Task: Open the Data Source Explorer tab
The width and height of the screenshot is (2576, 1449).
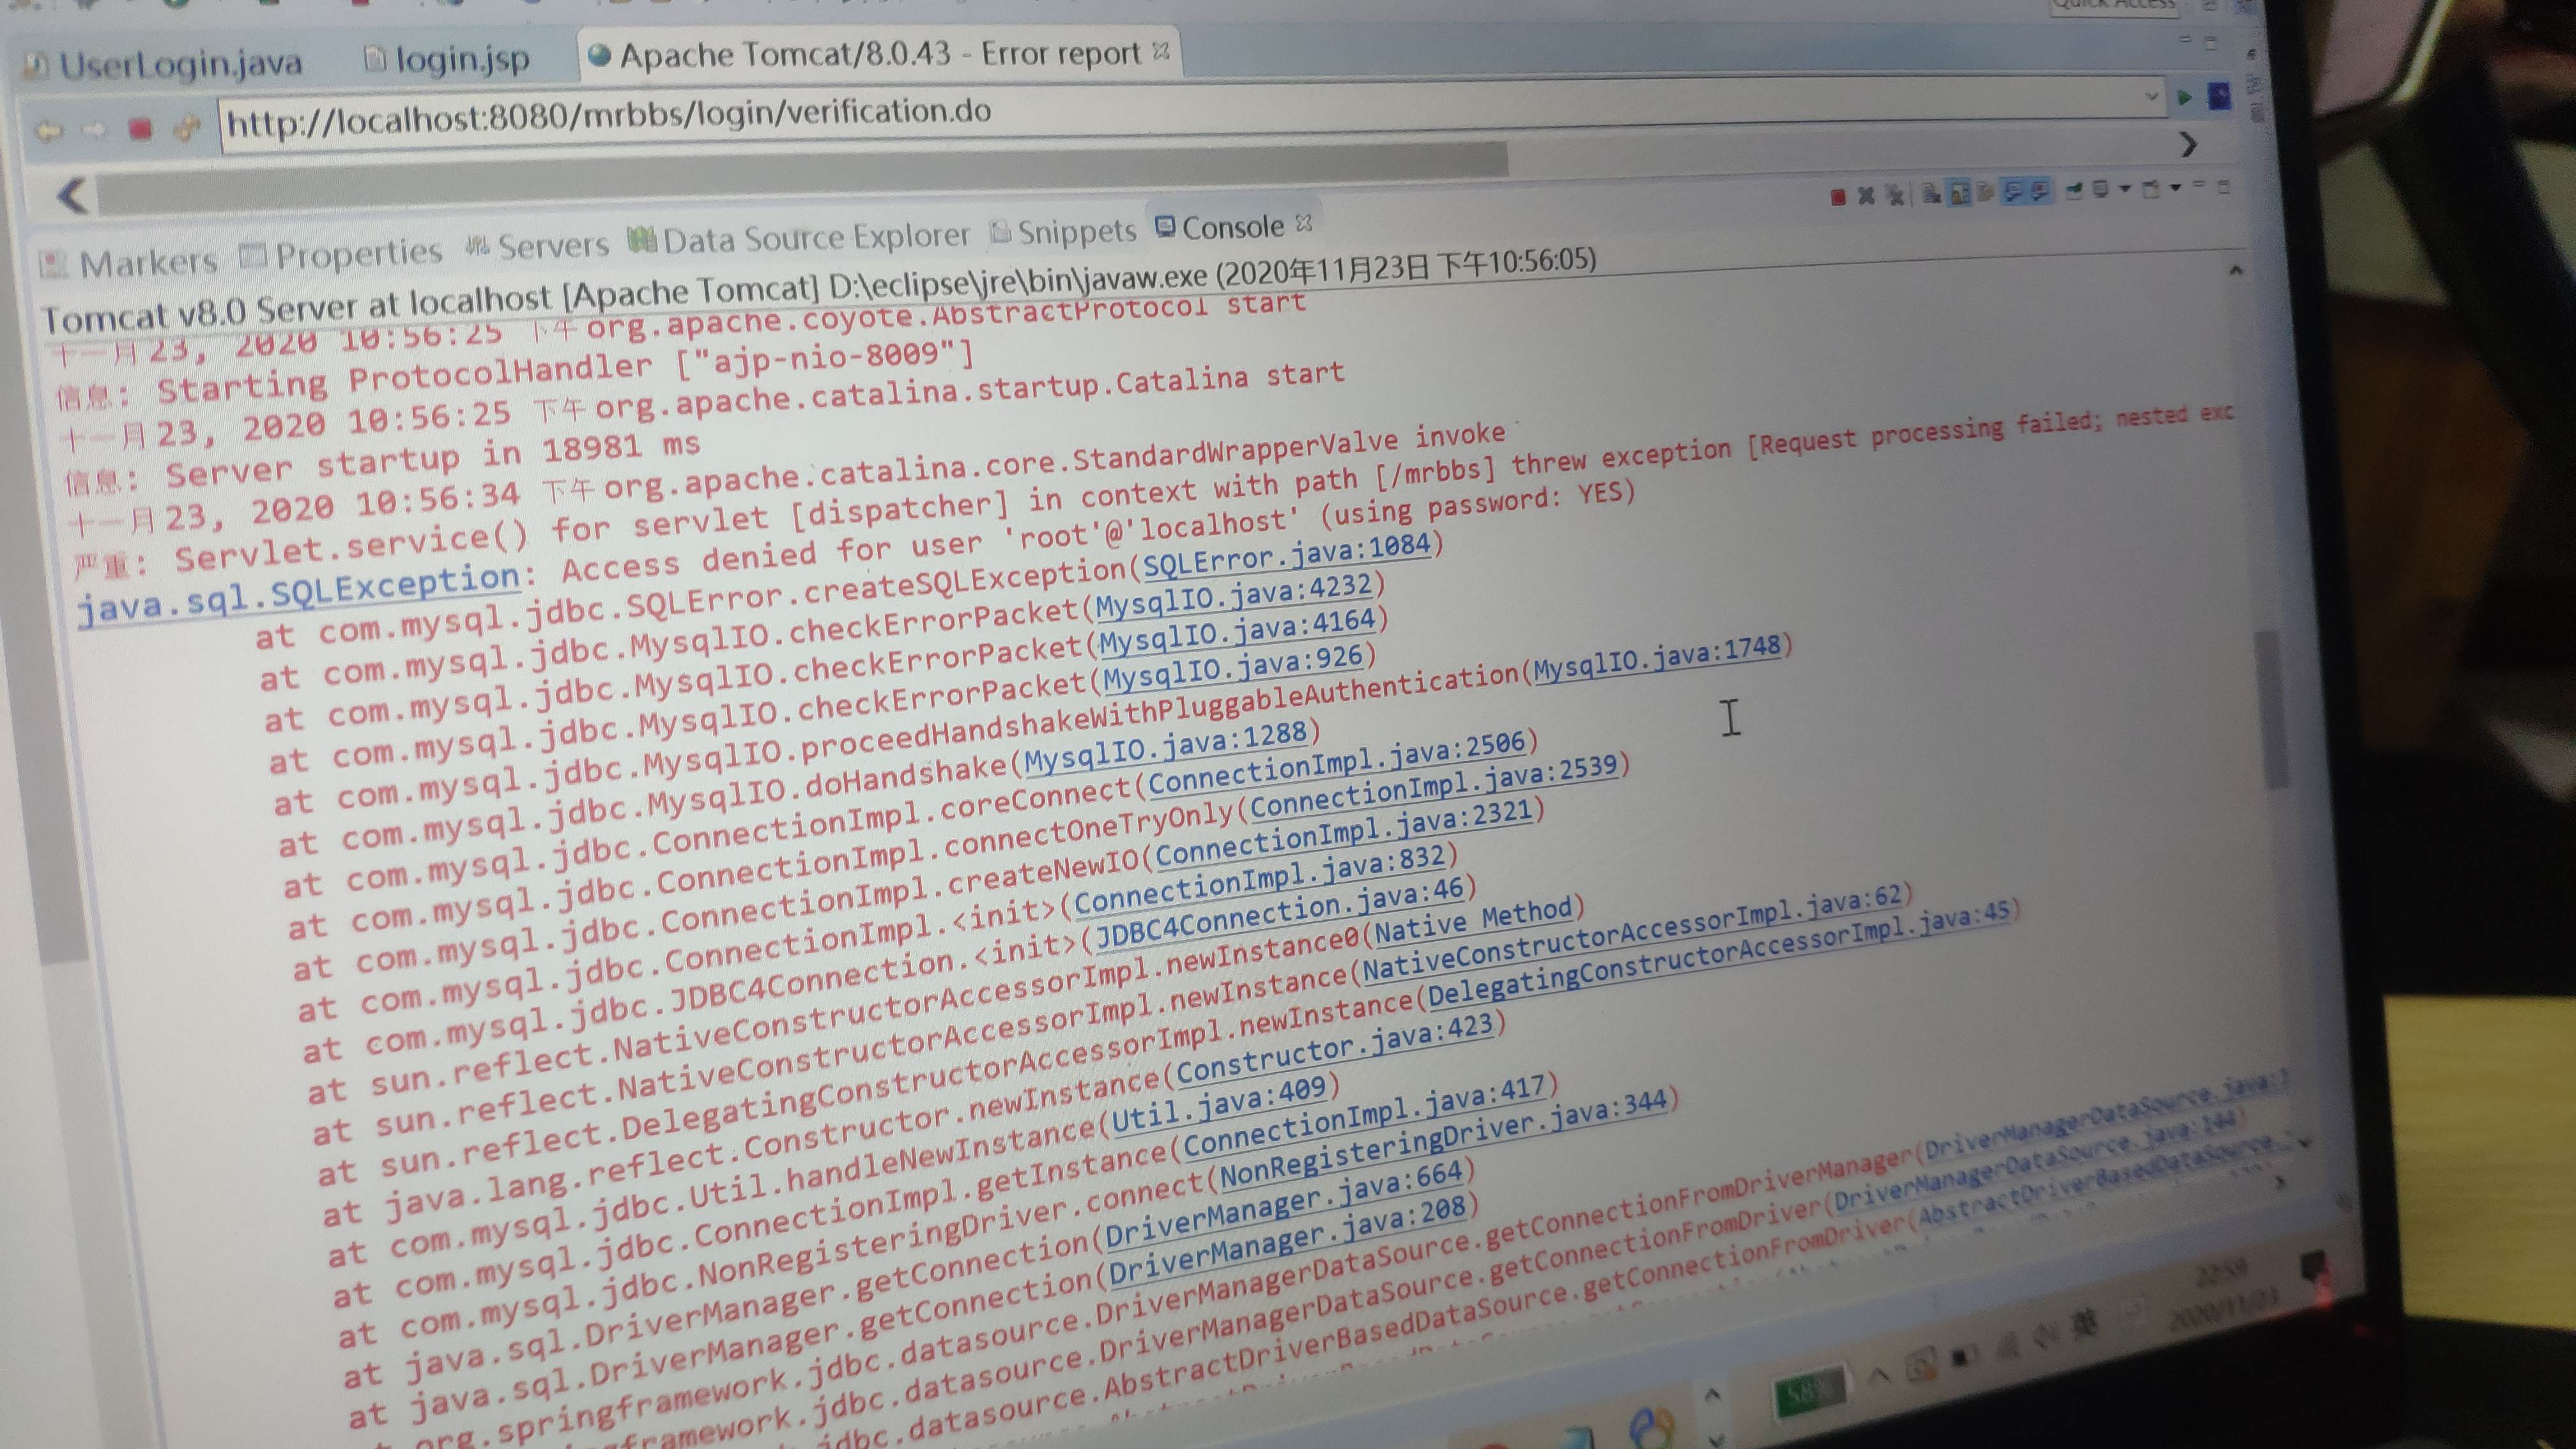Action: (x=799, y=238)
